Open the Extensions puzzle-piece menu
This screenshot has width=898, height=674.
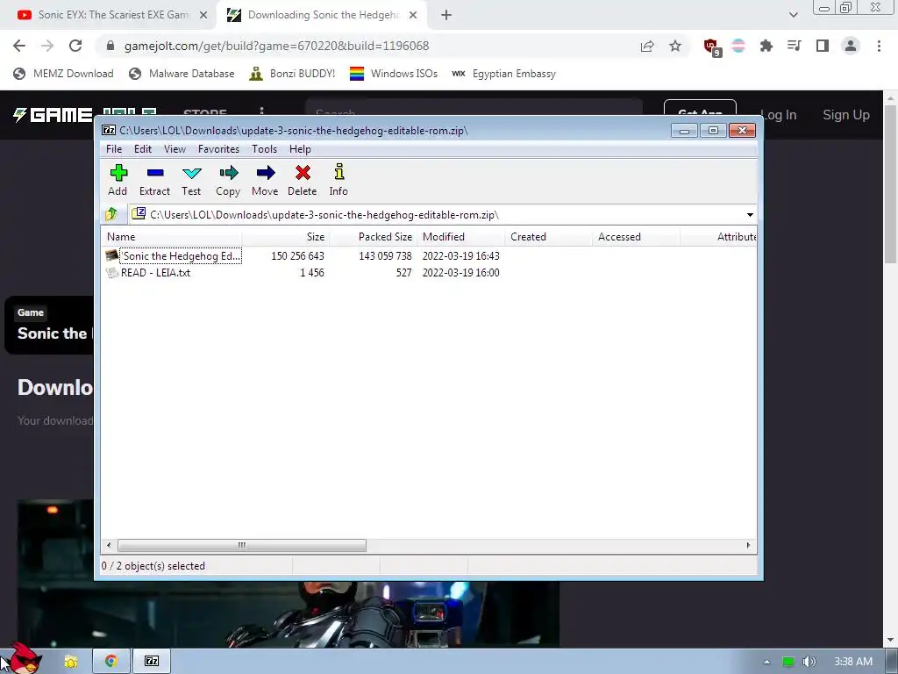tap(766, 46)
